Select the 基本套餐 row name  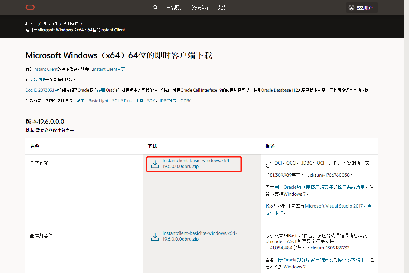(39, 163)
